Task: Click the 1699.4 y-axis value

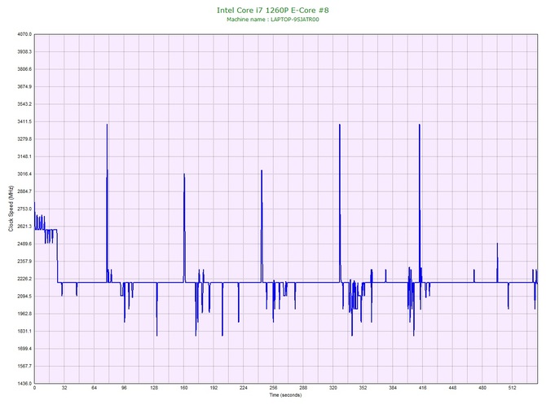Action: [24, 349]
